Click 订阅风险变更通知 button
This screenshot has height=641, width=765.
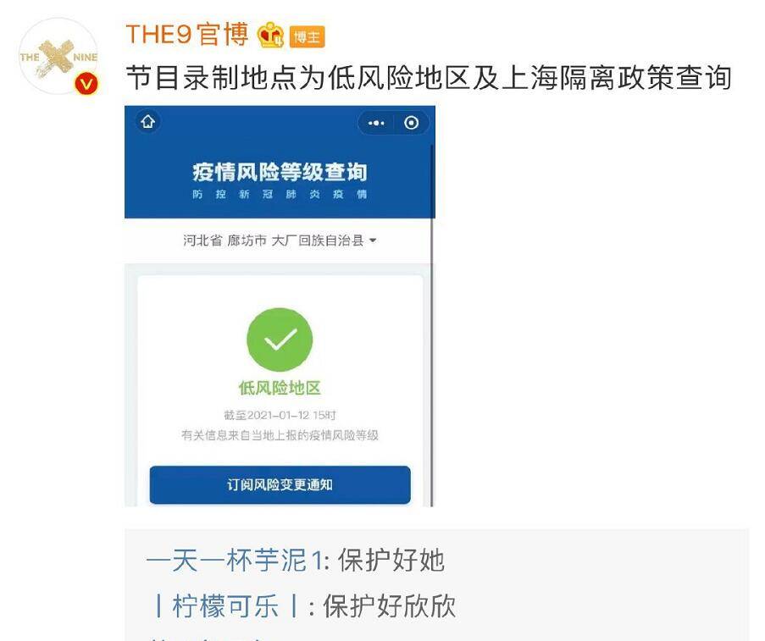point(280,484)
